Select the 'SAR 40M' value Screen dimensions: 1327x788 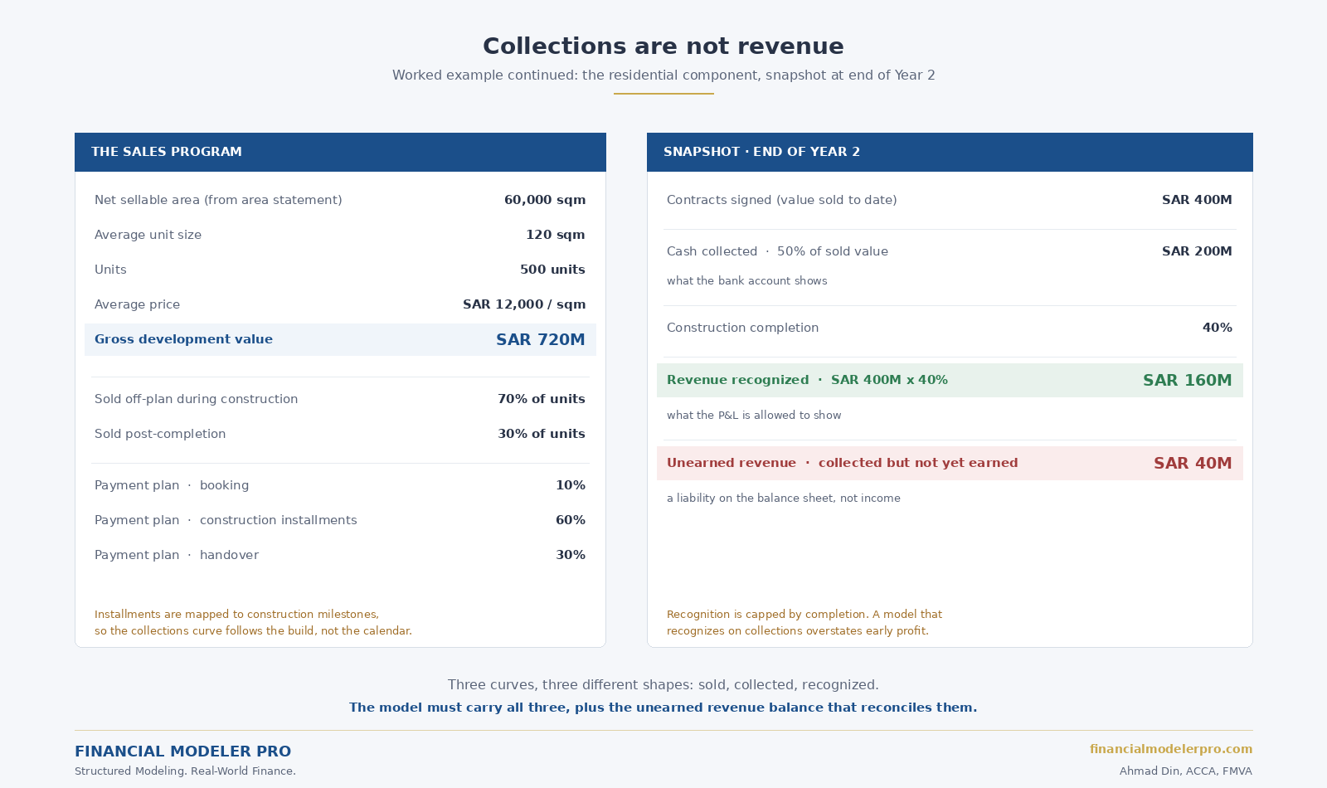coord(1193,464)
